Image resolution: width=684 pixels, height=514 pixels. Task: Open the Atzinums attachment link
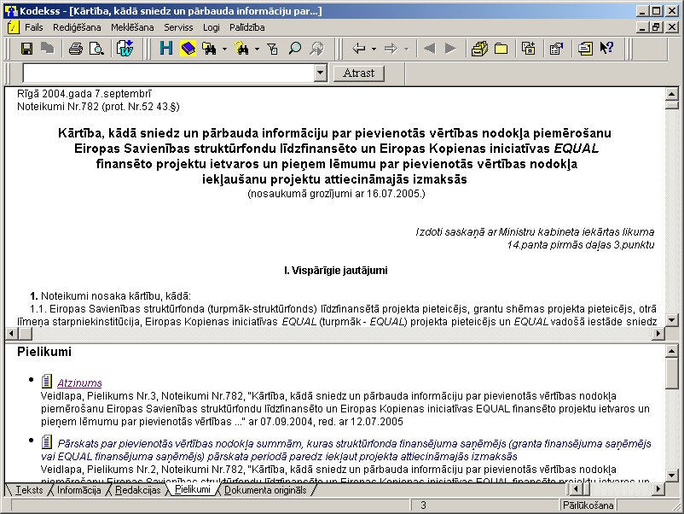79,383
